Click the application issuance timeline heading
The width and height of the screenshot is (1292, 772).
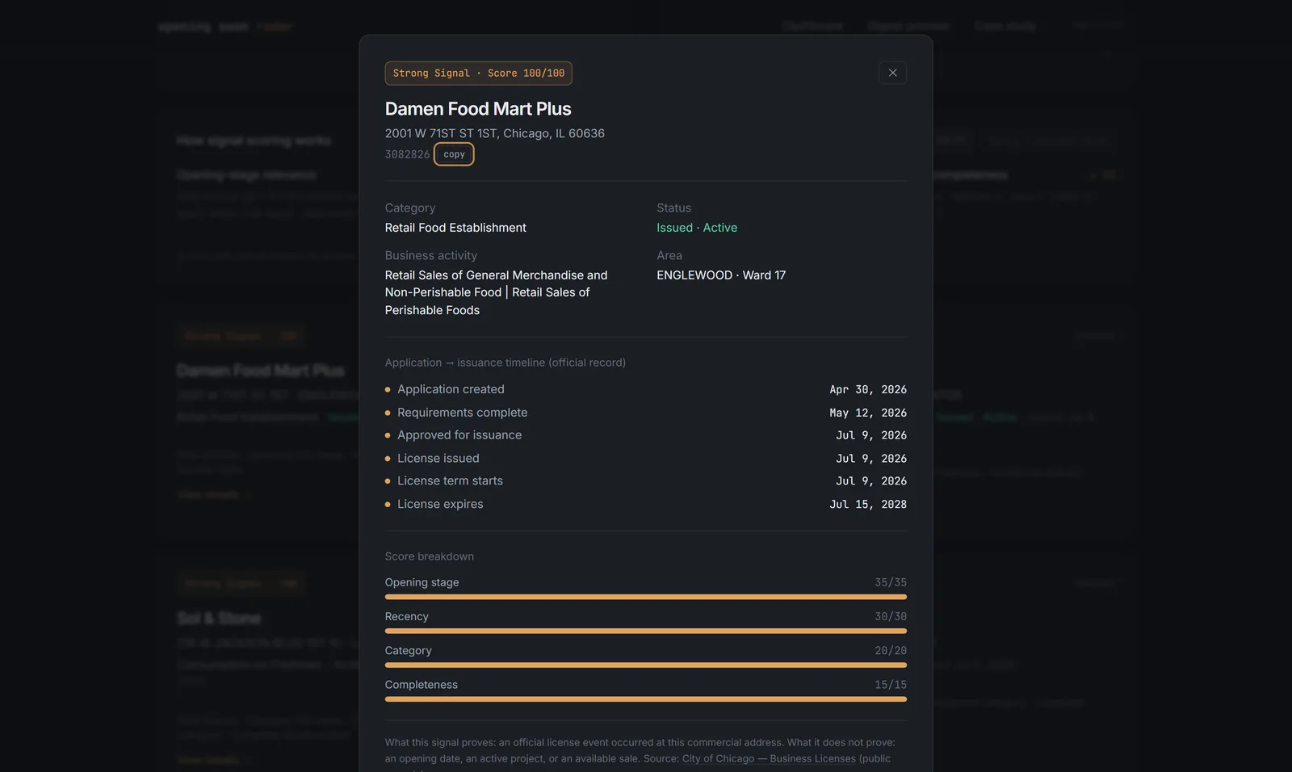[x=505, y=363]
